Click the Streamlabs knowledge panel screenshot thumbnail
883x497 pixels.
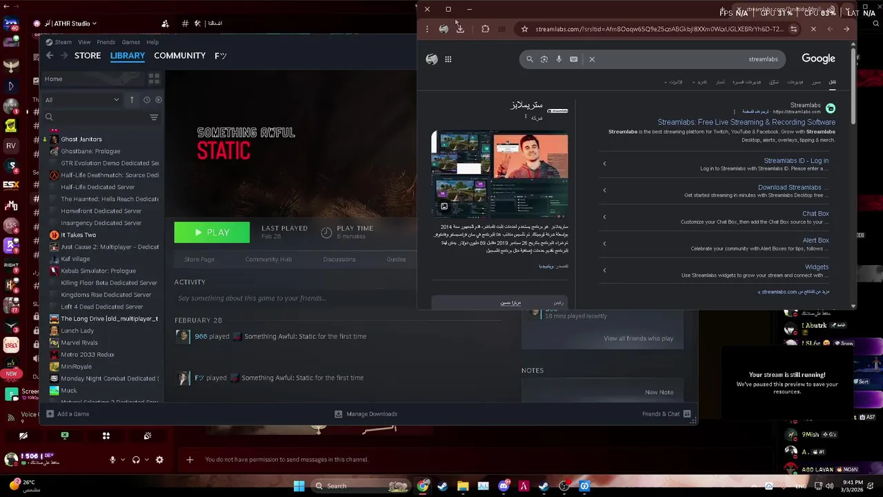(499, 176)
